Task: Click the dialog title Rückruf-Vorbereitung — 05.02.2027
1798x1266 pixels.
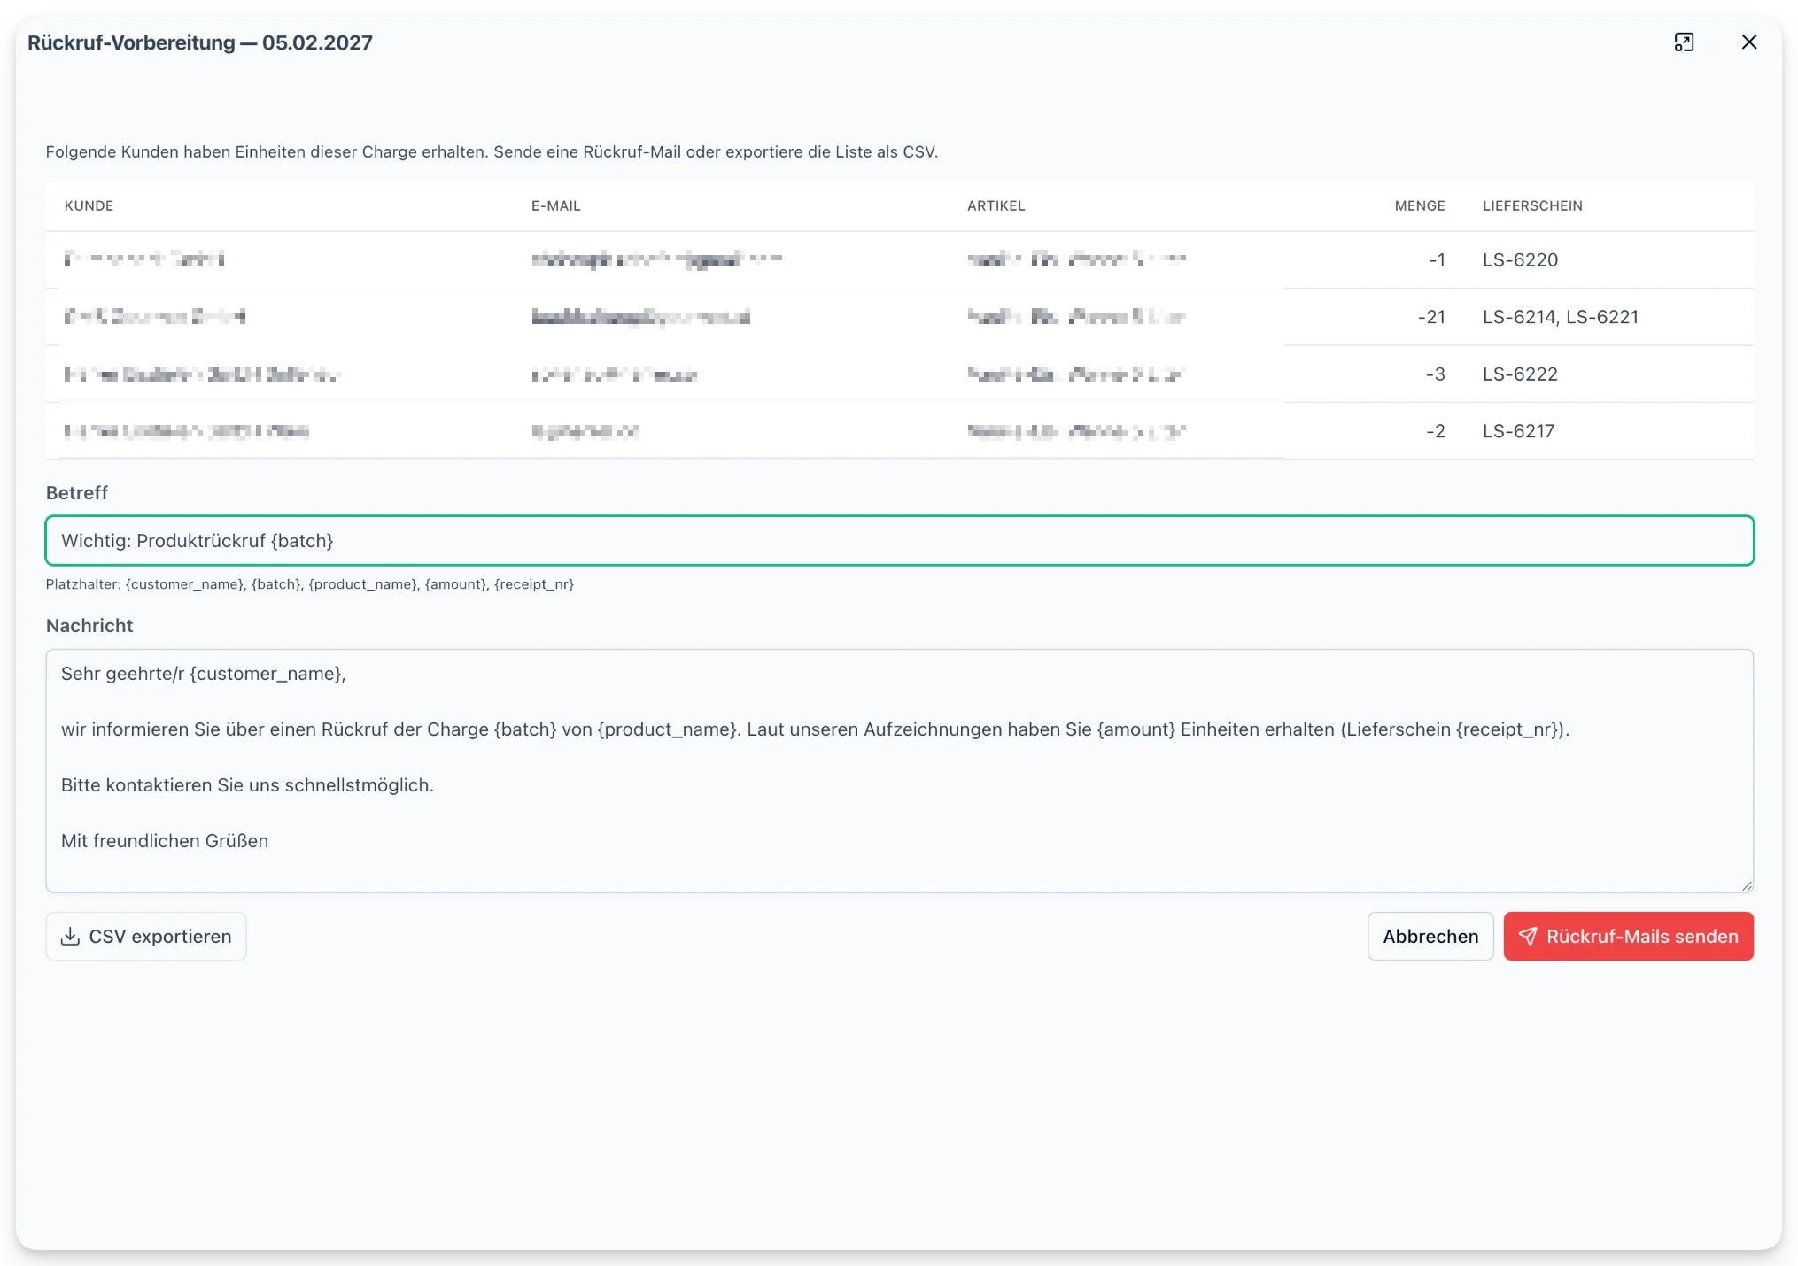Action: click(x=200, y=42)
